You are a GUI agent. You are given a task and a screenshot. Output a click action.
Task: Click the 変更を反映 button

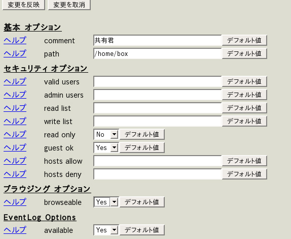(x=23, y=5)
